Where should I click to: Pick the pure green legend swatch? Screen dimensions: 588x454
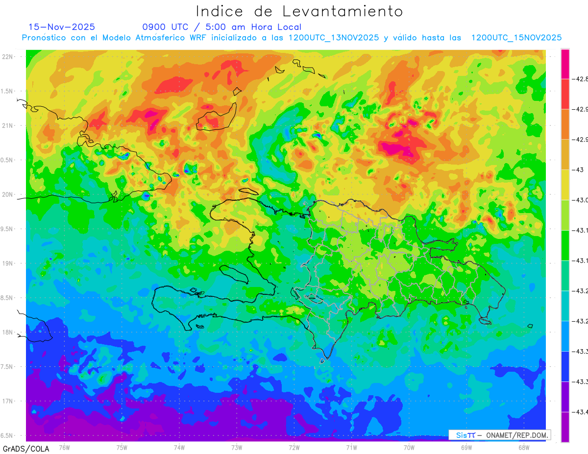565,245
